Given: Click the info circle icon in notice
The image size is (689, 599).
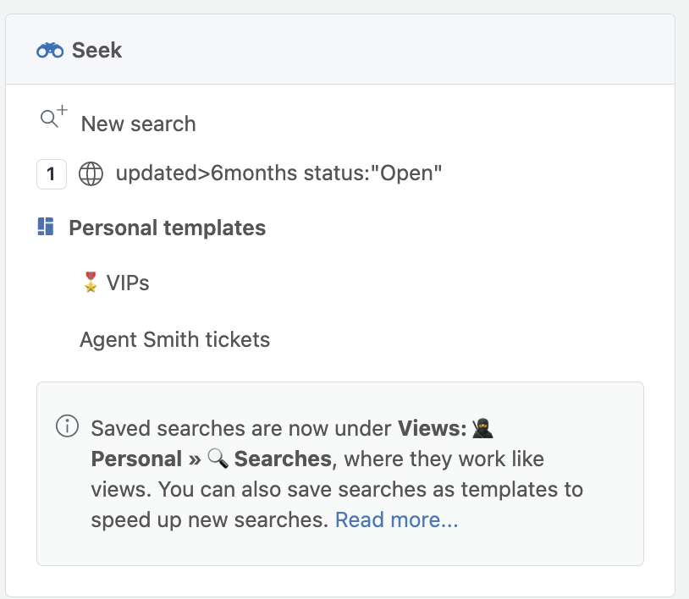Looking at the screenshot, I should coord(67,426).
